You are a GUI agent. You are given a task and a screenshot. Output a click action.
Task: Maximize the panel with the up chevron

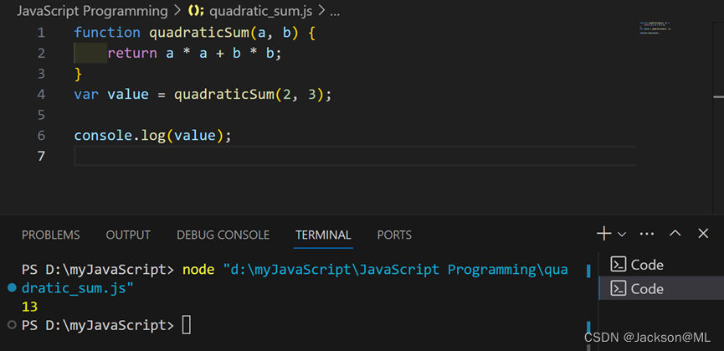675,234
